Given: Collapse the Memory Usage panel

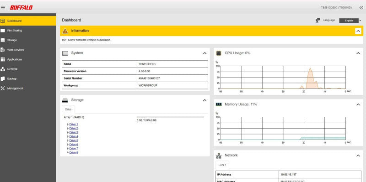Looking at the screenshot, I should (x=358, y=104).
